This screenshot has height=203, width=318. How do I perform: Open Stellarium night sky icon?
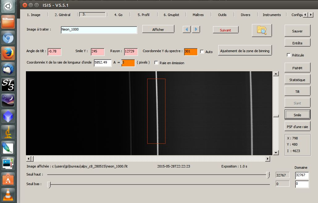[x=8, y=101]
